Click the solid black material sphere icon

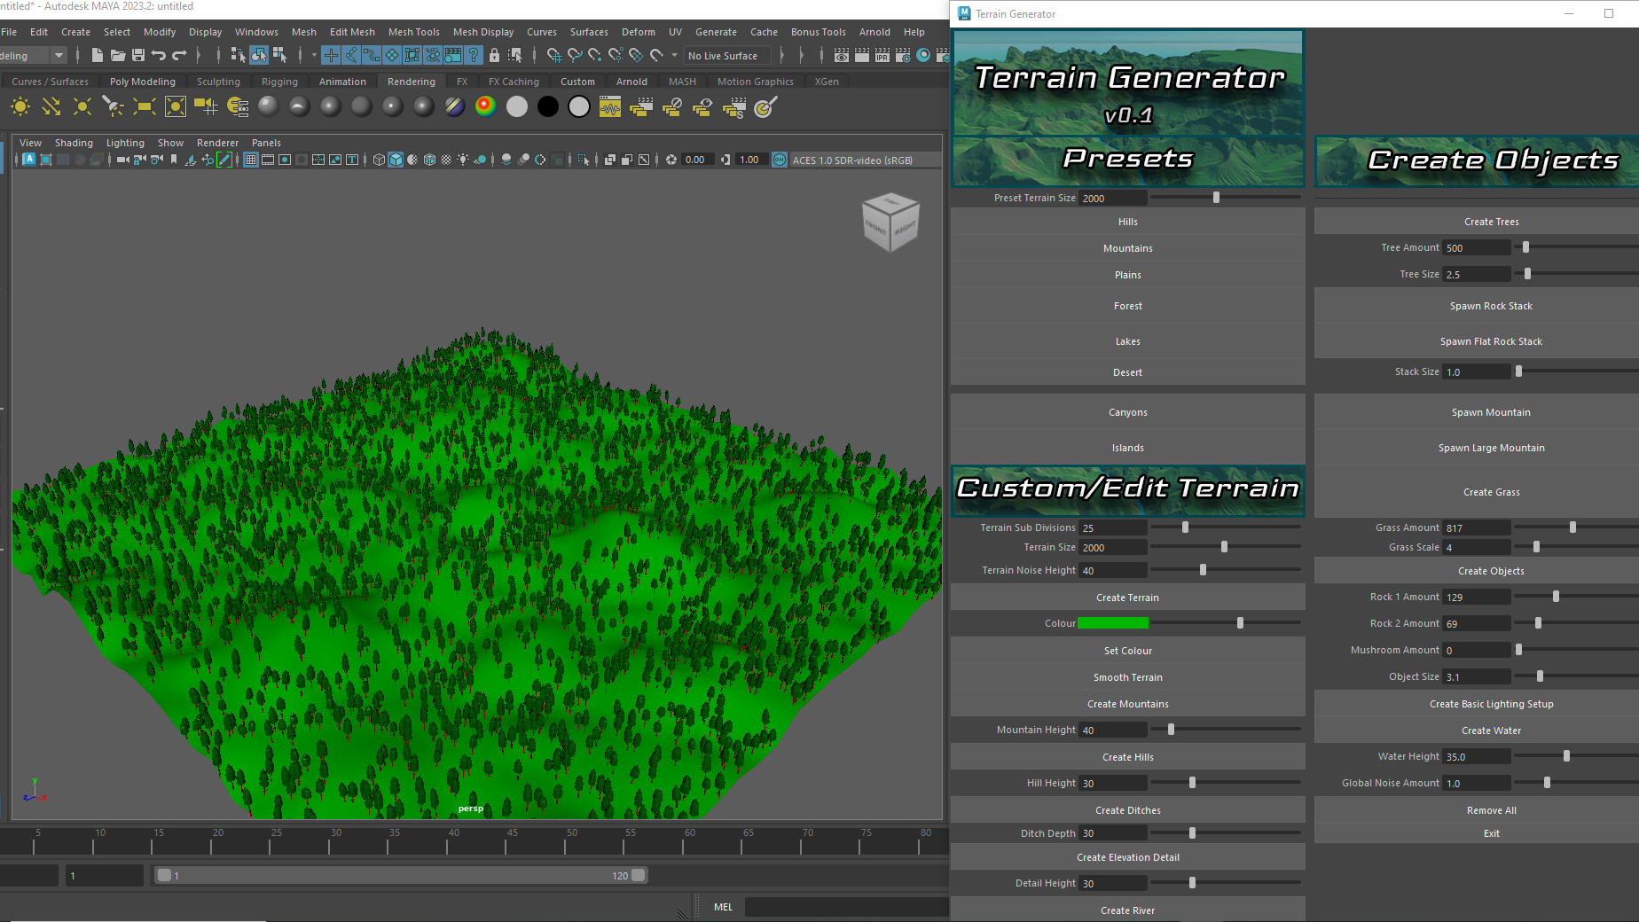(x=548, y=106)
